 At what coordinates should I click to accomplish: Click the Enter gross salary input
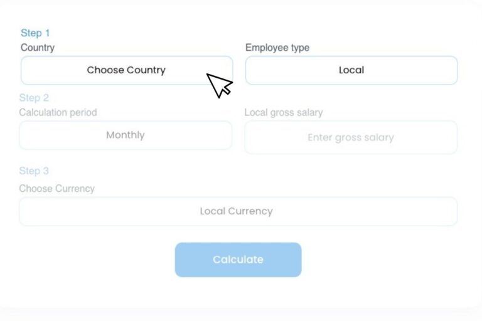350,137
